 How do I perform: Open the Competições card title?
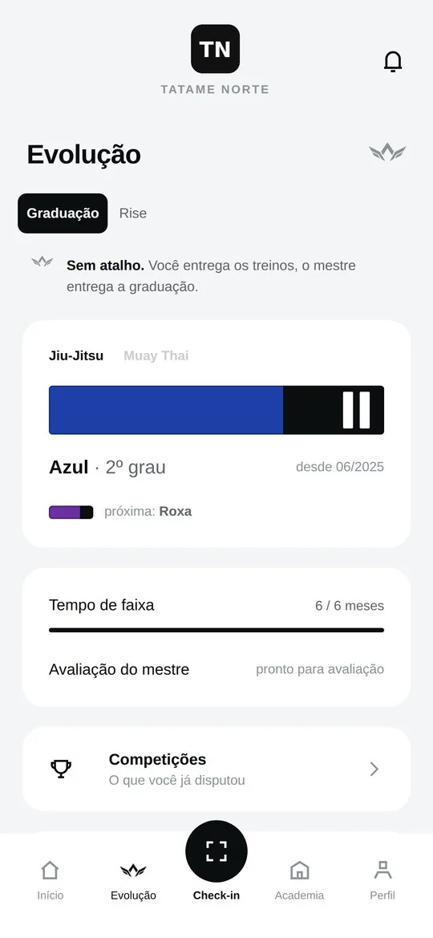157,759
